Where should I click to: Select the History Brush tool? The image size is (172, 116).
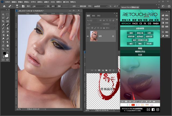(x=3, y=32)
